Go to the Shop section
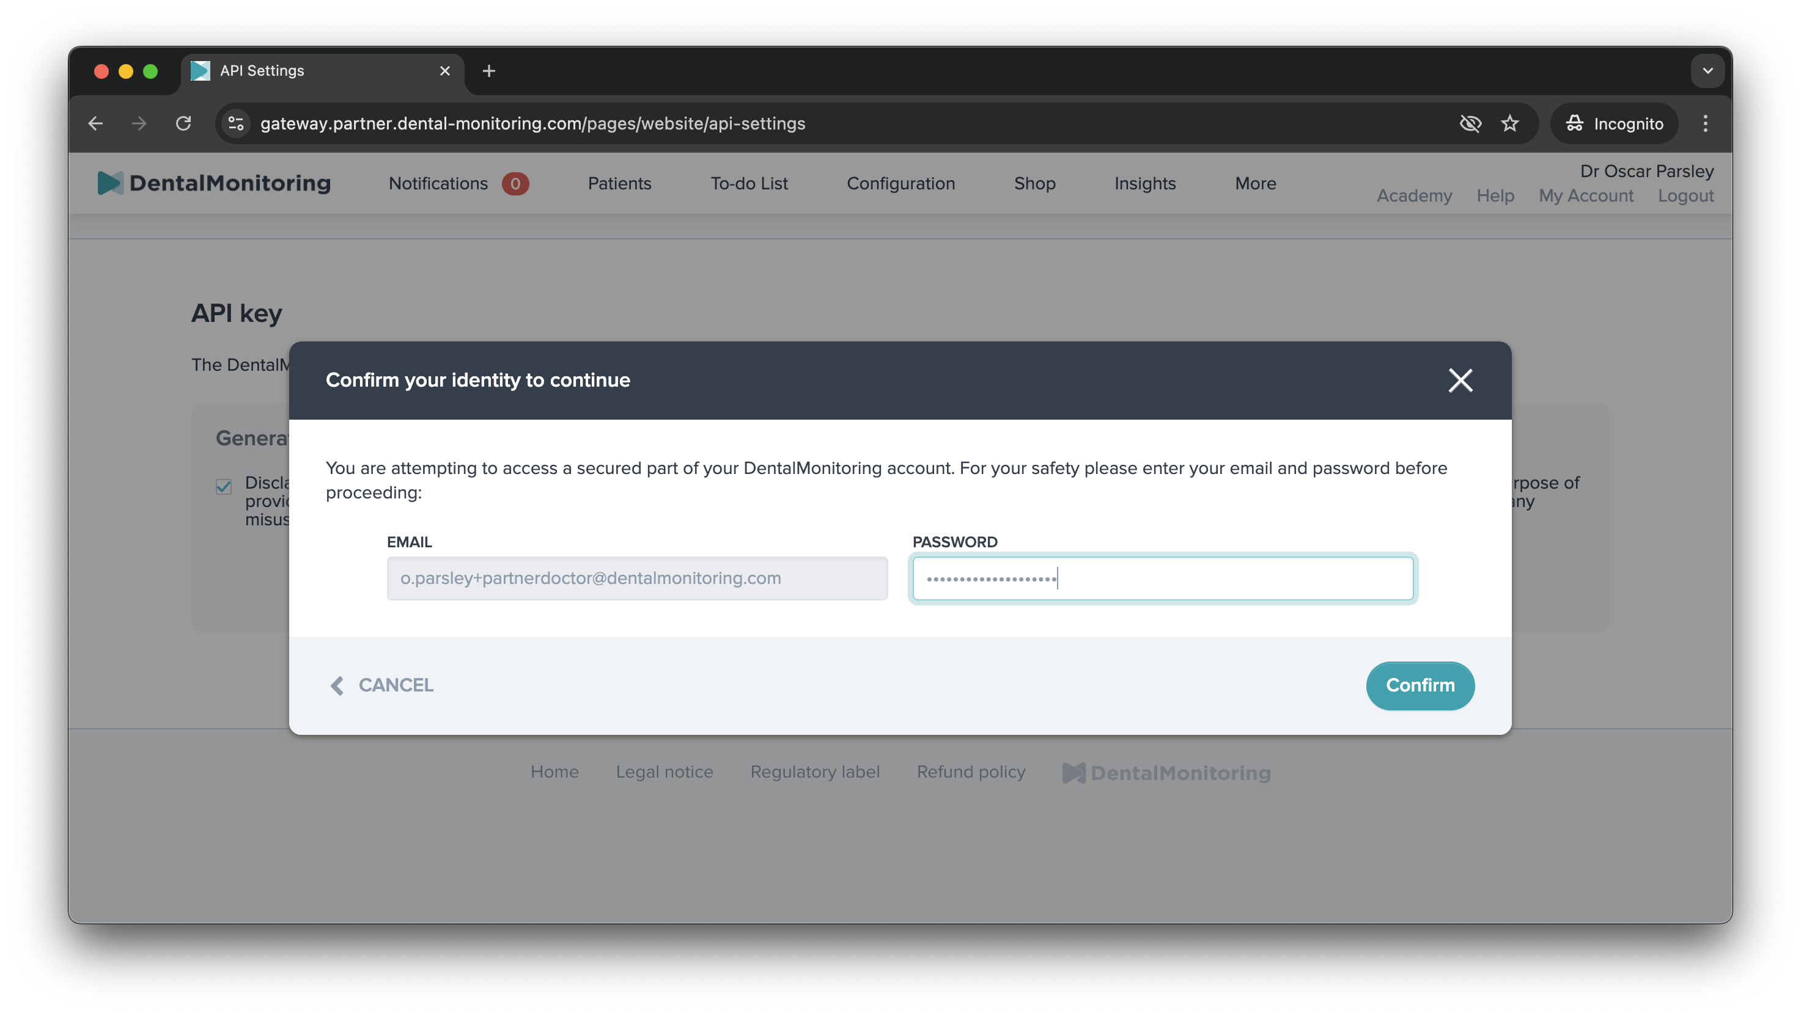1801x1014 pixels. pyautogui.click(x=1035, y=184)
